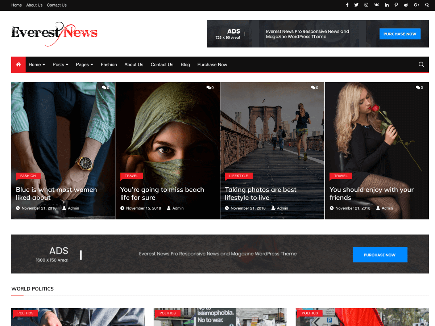Open the Pinterest icon

click(396, 5)
